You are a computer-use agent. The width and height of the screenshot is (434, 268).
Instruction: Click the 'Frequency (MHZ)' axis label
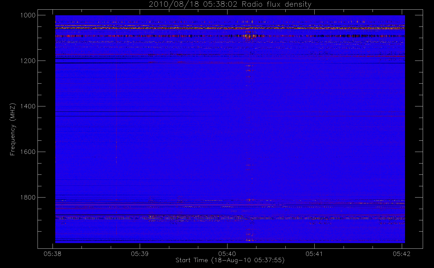(13, 129)
